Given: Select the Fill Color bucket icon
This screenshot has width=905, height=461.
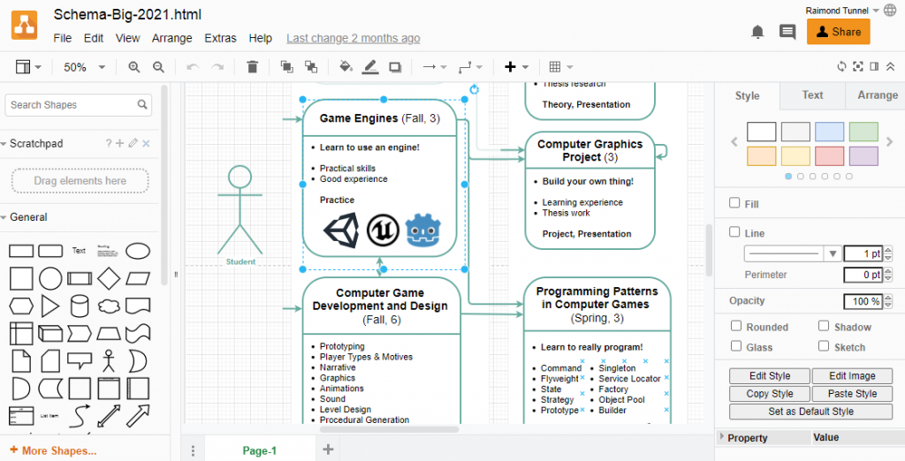Looking at the screenshot, I should (x=346, y=67).
